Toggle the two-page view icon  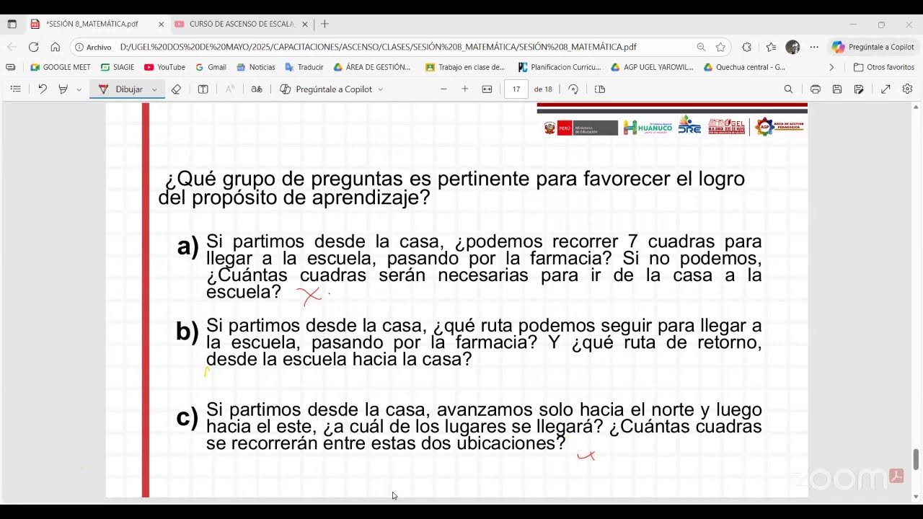600,89
